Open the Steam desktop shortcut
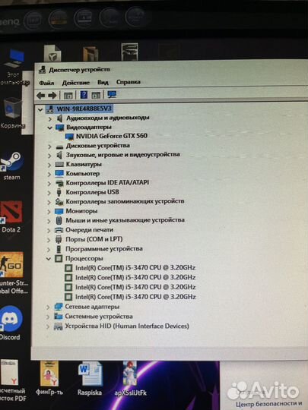 (x=11, y=166)
